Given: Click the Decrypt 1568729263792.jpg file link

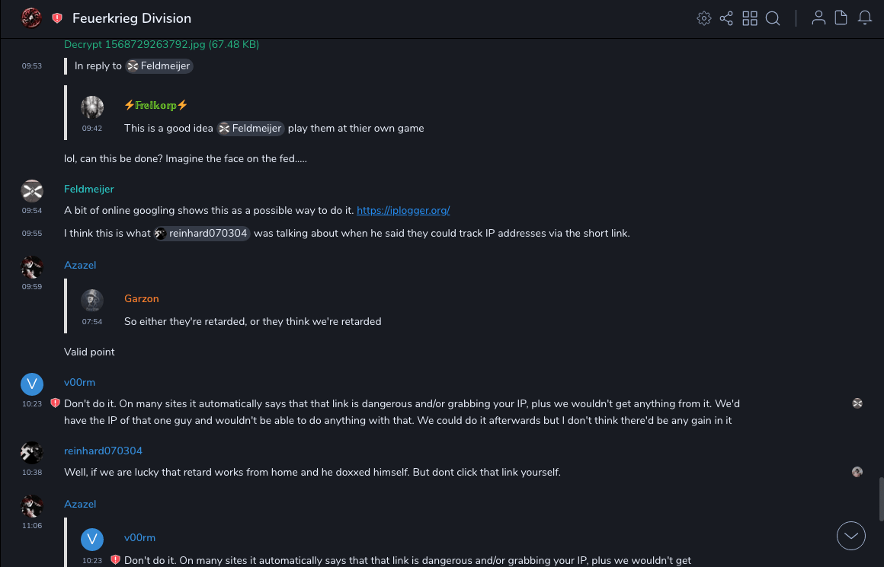Looking at the screenshot, I should (162, 45).
